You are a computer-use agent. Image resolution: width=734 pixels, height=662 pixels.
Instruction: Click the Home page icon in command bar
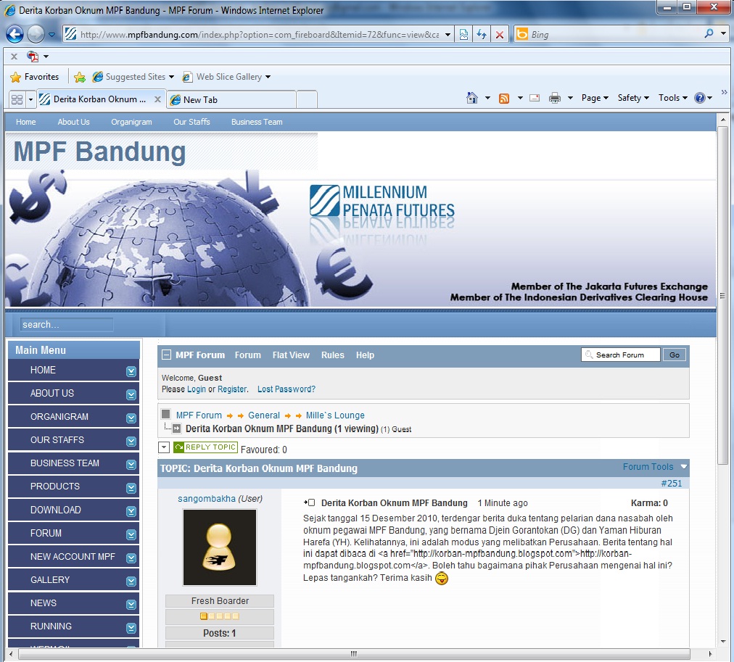click(472, 98)
